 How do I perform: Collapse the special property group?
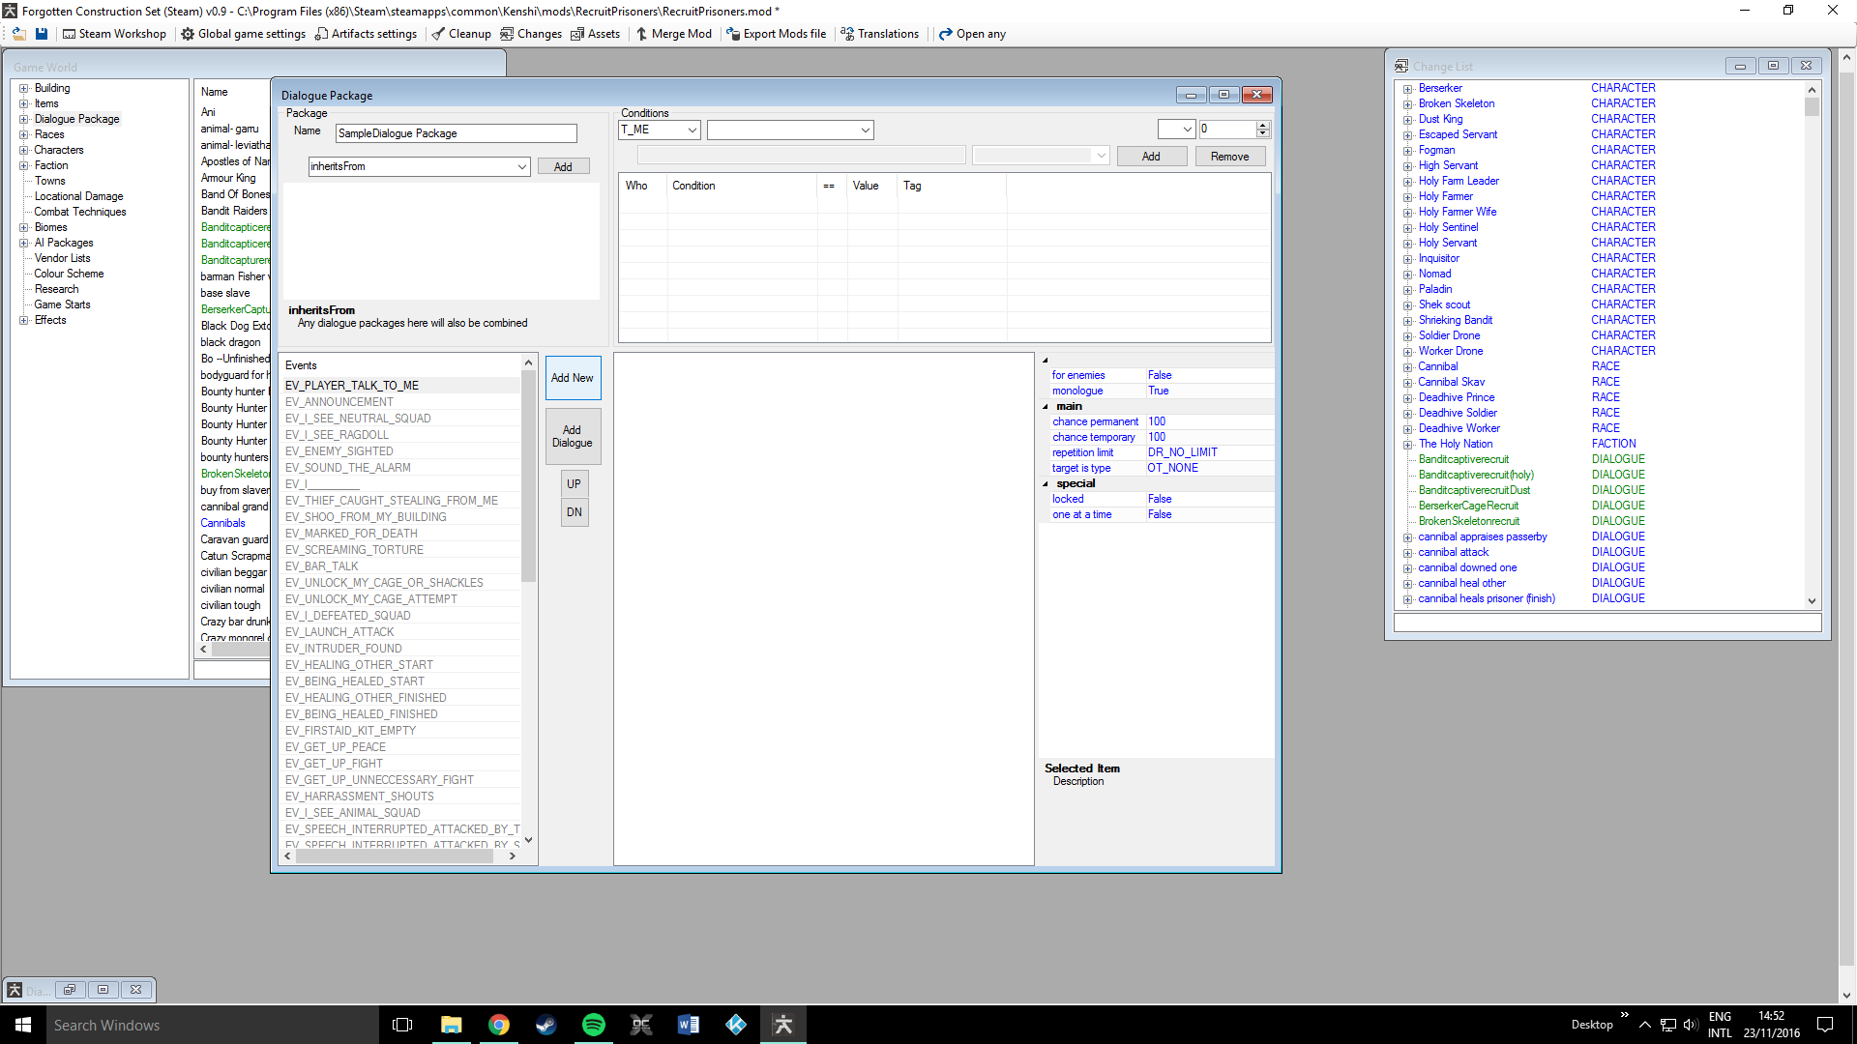(1046, 484)
